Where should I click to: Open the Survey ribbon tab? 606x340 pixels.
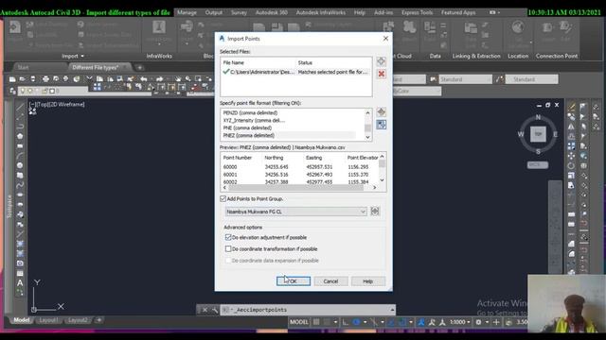click(239, 12)
